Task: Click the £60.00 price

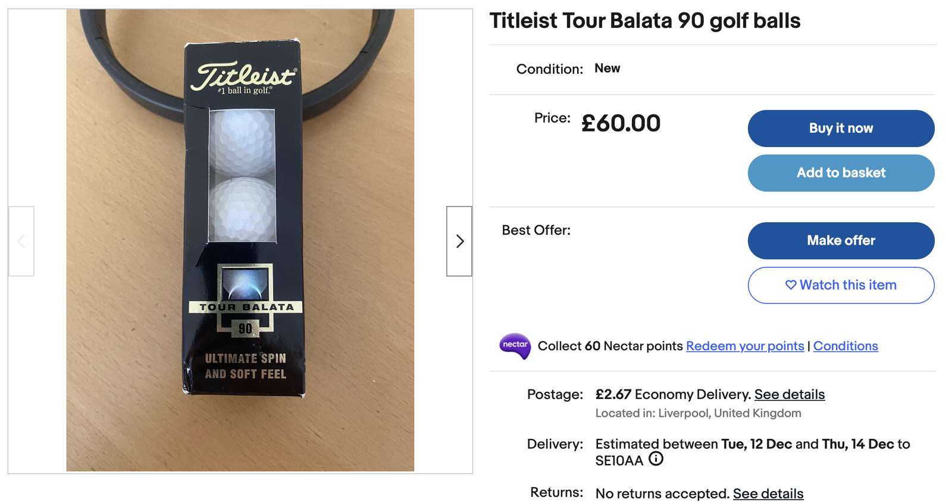Action: pos(620,123)
